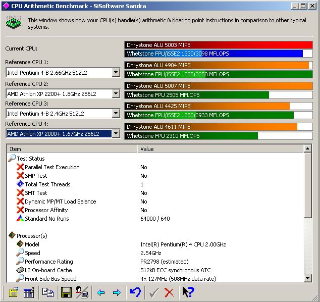Click the Options notepad icon in bottom toolbar
320x302 pixels.
(x=13, y=292)
